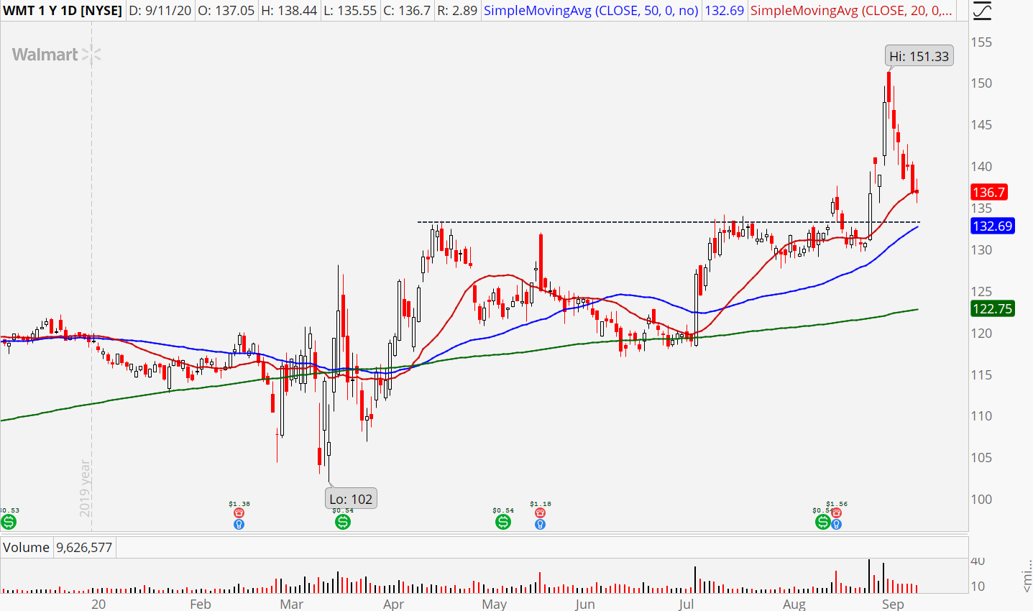Click the L: 135.55 low value

349,11
